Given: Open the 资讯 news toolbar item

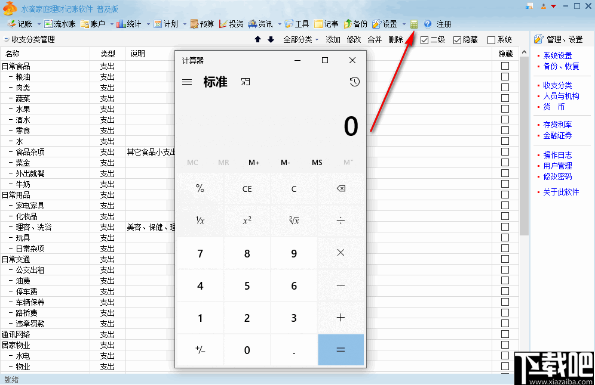Looking at the screenshot, I should click(260, 24).
